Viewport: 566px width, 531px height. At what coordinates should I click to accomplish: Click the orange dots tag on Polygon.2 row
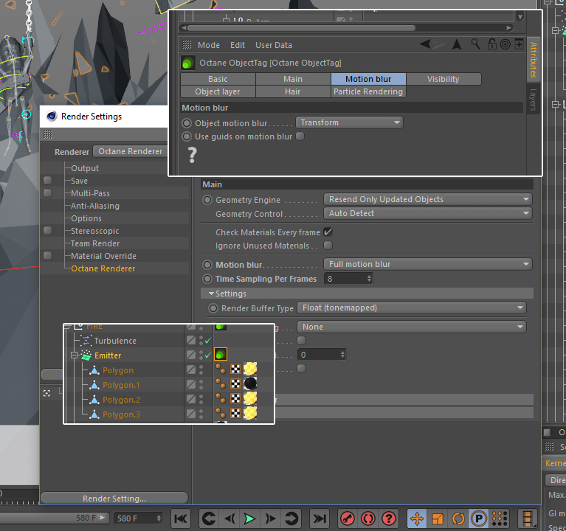(x=221, y=398)
